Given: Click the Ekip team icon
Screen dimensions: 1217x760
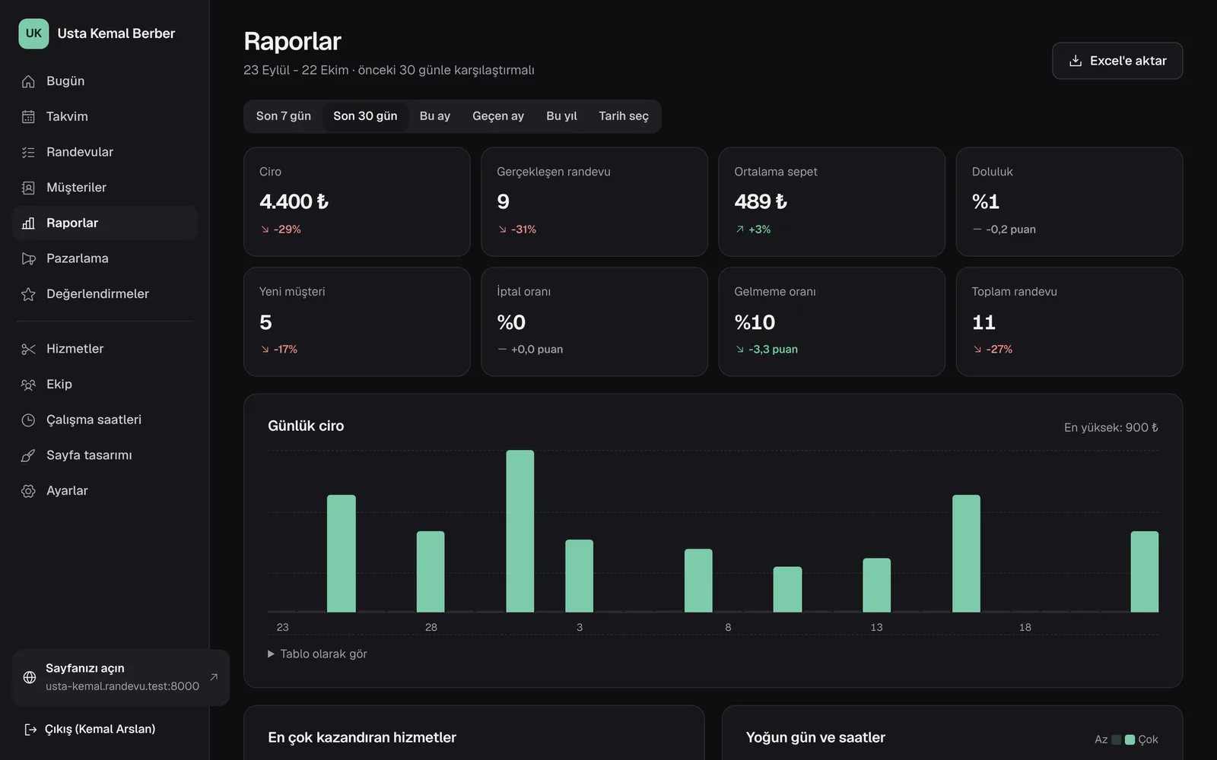Looking at the screenshot, I should coord(28,385).
